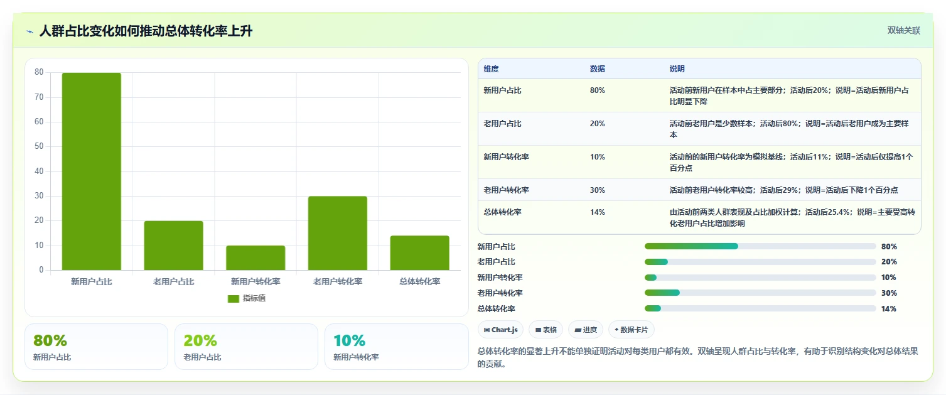Click the description starting 活动前老用户是少数样本
The width and height of the screenshot is (946, 395).
point(789,129)
